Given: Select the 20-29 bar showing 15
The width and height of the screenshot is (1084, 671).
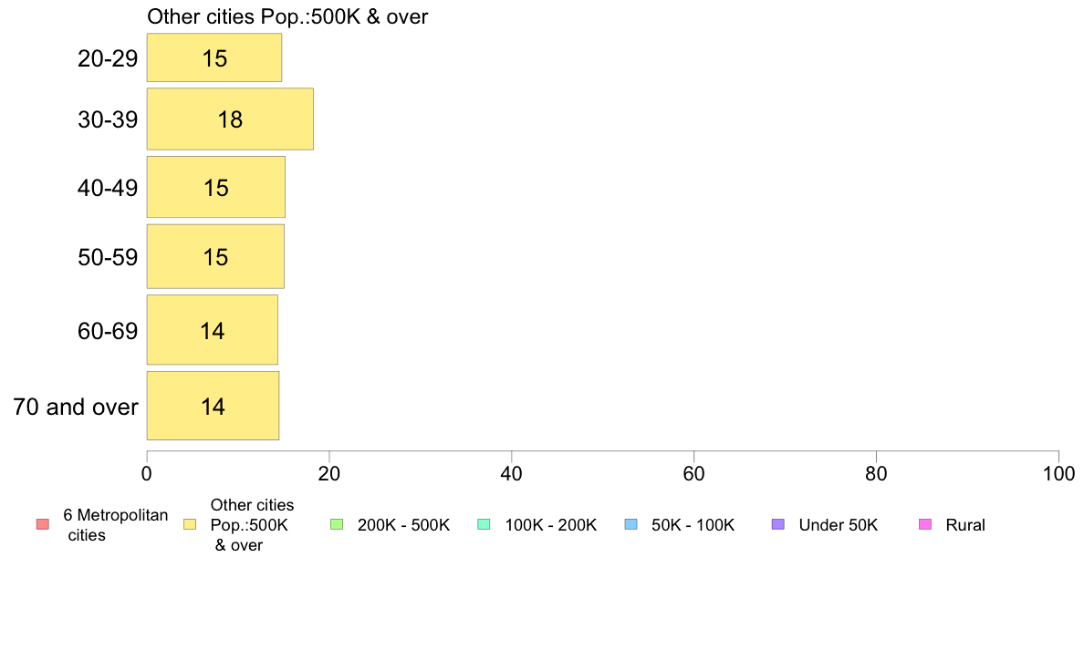Looking at the screenshot, I should pyautogui.click(x=214, y=57).
